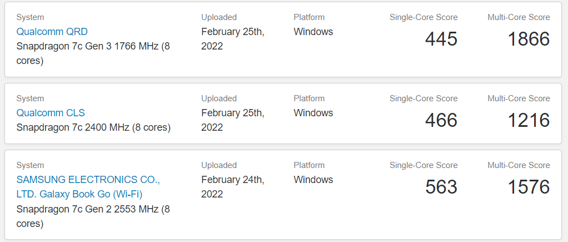Screen dimensions: 568x242
Task: Open the Samsung Galaxy Book Go link
Action: click(x=88, y=187)
